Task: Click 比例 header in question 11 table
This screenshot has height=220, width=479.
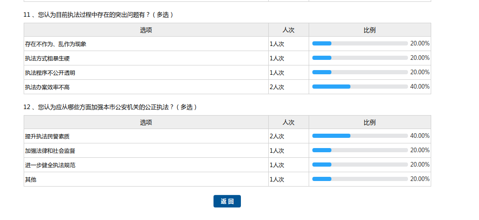Action: pyautogui.click(x=369, y=30)
